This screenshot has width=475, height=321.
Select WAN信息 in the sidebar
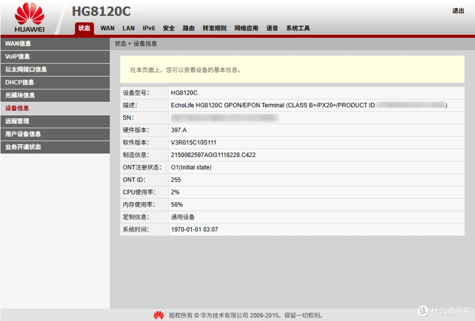tap(55, 44)
